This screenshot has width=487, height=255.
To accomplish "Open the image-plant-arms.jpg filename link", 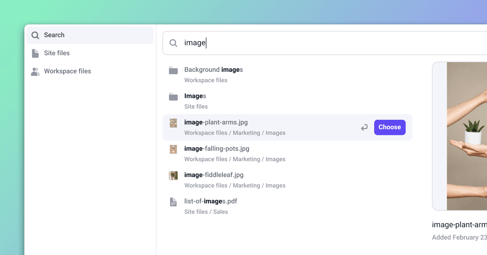I will (216, 122).
